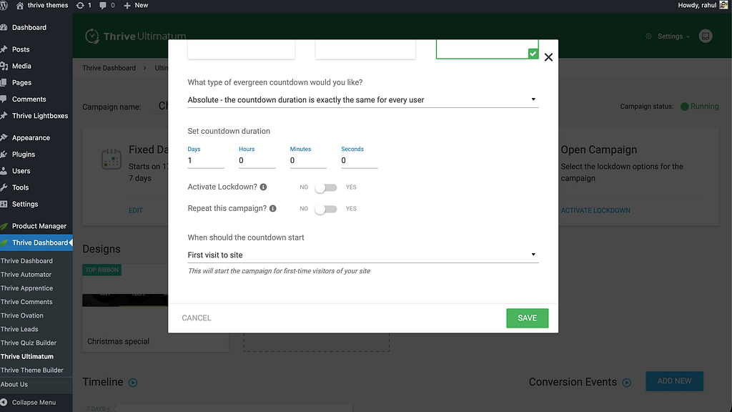The width and height of the screenshot is (732, 412).
Task: Play the Conversion Events help video icon
Action: click(x=627, y=383)
